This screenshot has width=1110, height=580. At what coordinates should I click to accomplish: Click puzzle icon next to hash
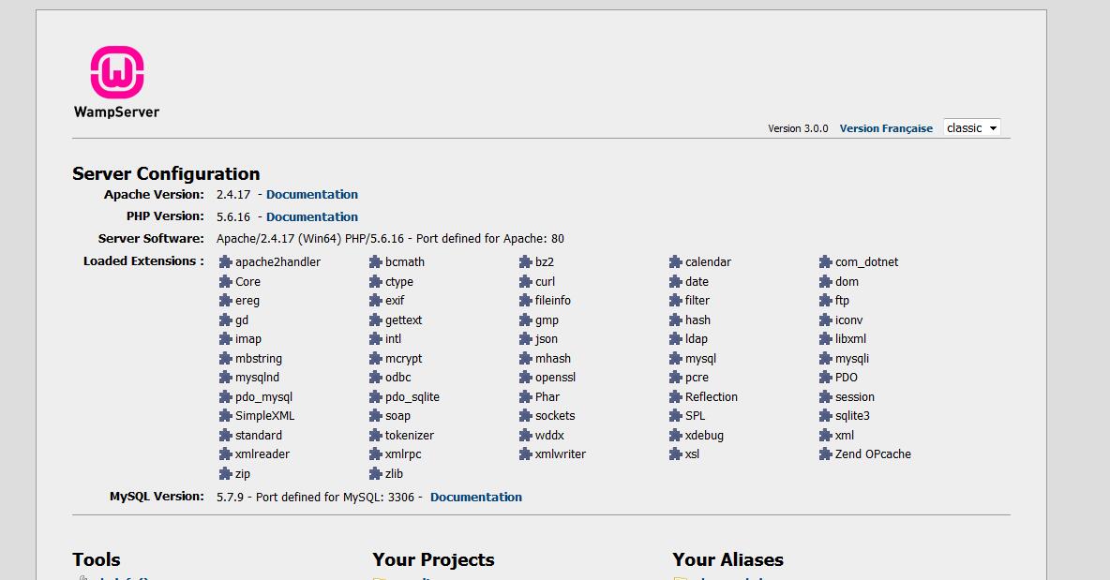[x=676, y=320]
